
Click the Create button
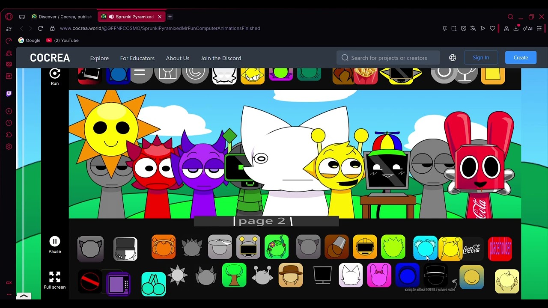(x=521, y=57)
